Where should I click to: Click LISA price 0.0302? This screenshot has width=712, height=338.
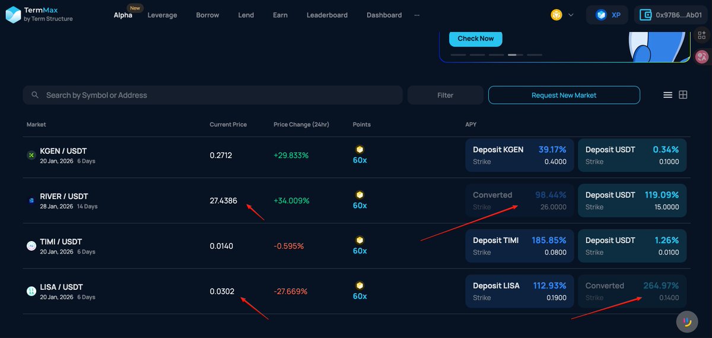coord(222,292)
